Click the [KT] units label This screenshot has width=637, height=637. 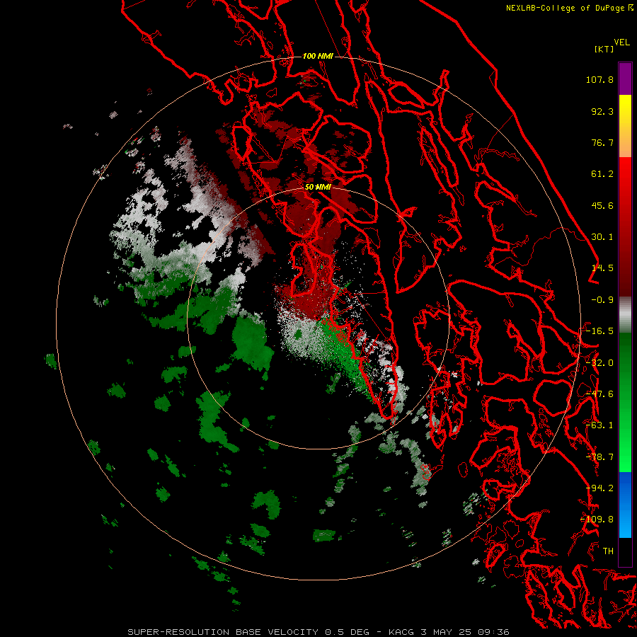(x=604, y=49)
